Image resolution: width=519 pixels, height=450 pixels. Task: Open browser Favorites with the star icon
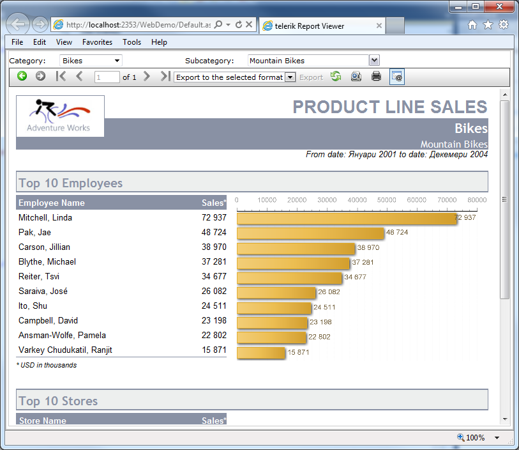(487, 24)
